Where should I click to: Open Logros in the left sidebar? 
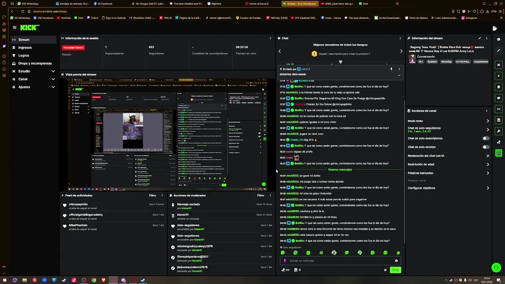coord(34,56)
